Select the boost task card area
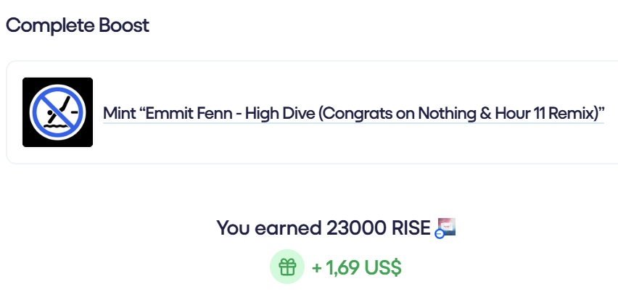 312,112
